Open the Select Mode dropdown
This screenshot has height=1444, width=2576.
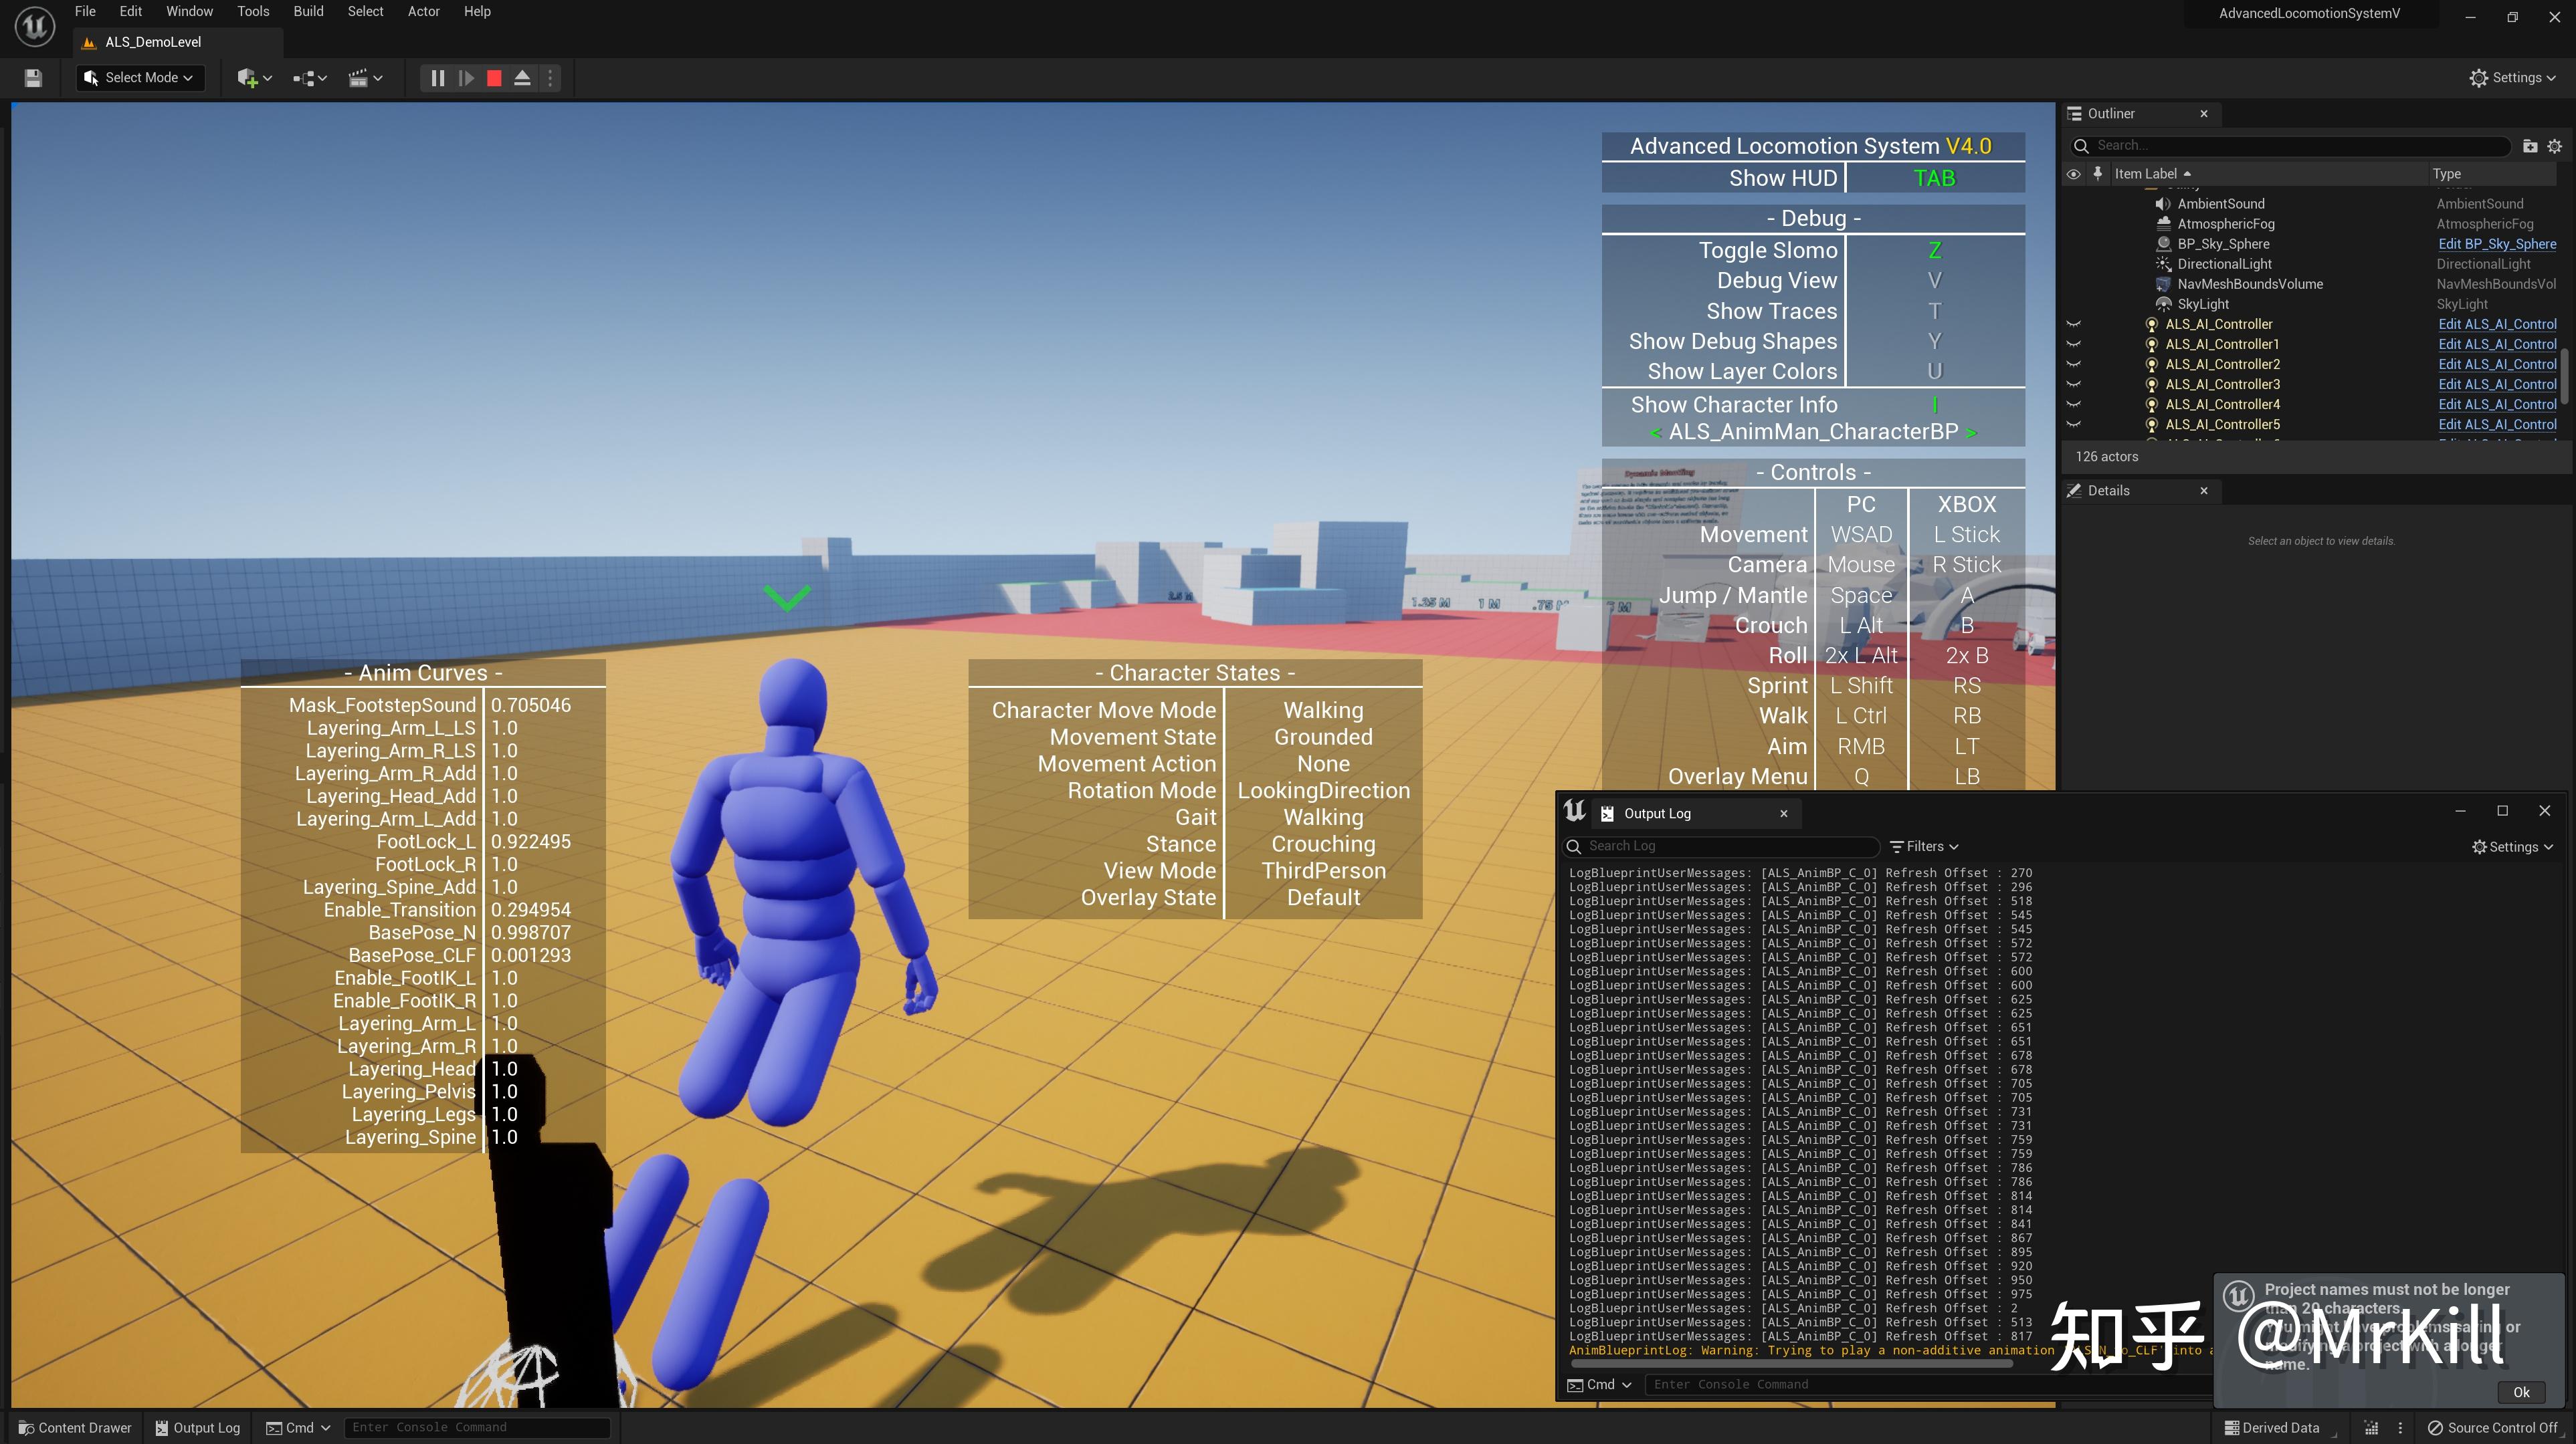(x=139, y=77)
